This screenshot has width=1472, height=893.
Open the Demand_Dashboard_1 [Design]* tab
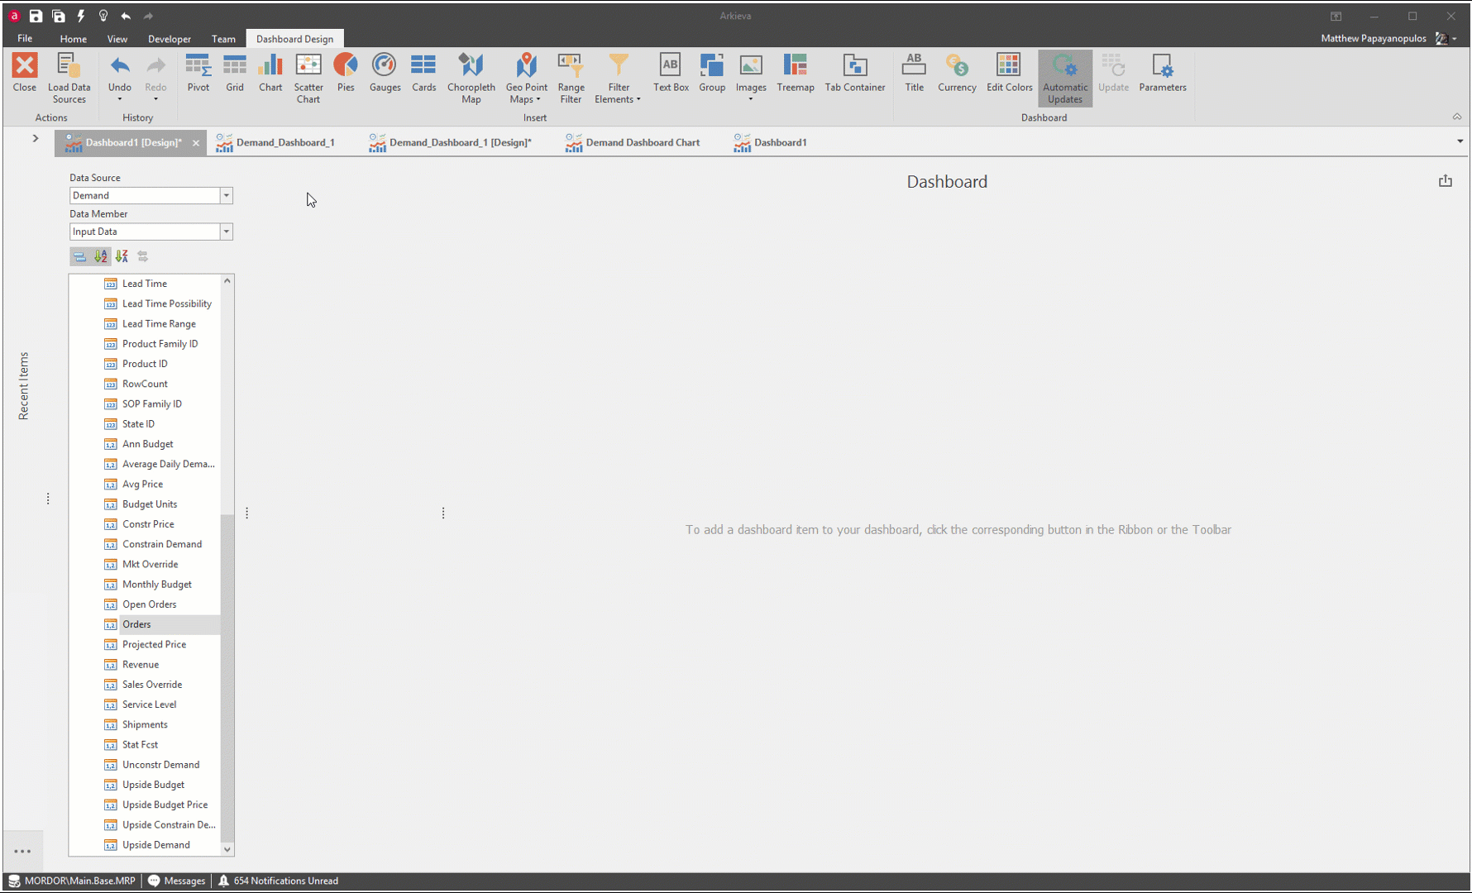click(x=451, y=142)
